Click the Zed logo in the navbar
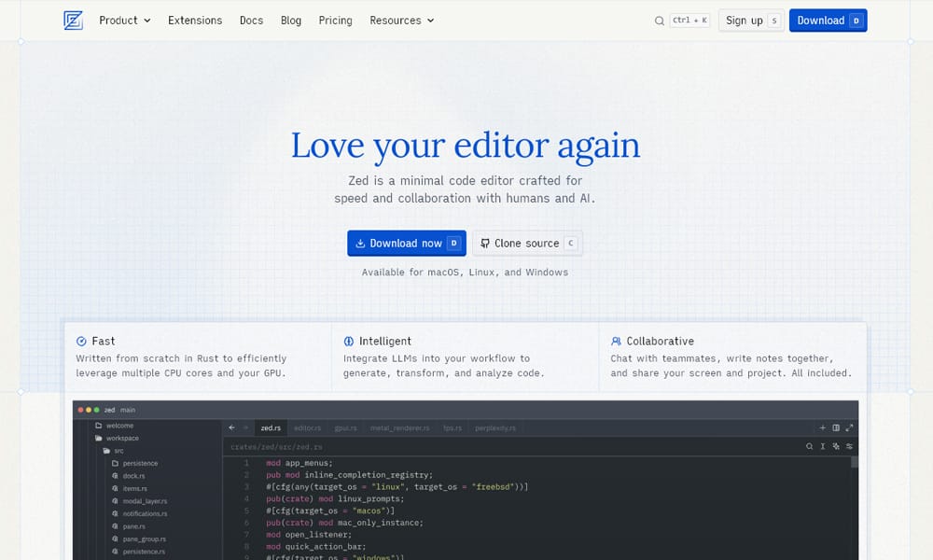Screen dimensions: 933x560 pos(73,20)
